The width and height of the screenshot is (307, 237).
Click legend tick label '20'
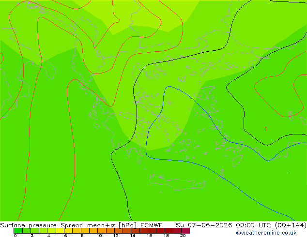tap(183, 236)
